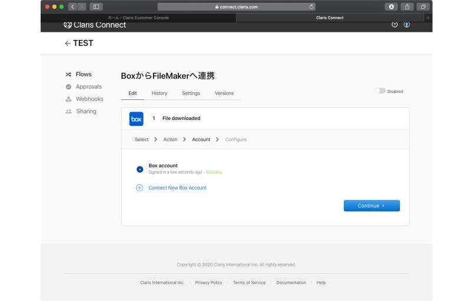Click the File downloaded step header
This screenshot has width=471, height=301.
click(x=266, y=118)
